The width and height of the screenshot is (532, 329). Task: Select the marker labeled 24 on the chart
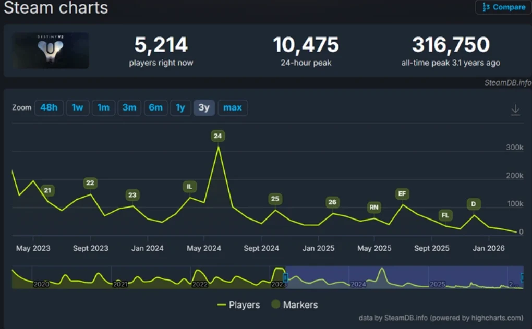click(x=218, y=136)
